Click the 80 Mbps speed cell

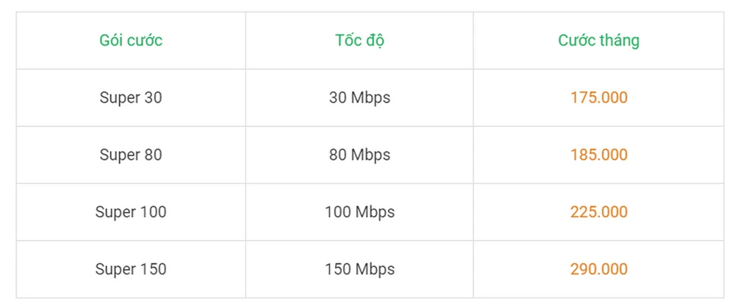pos(359,155)
